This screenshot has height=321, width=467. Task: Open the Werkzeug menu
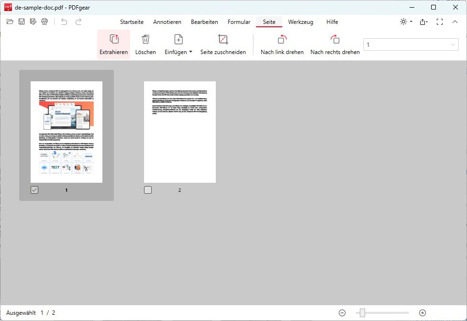(301, 22)
